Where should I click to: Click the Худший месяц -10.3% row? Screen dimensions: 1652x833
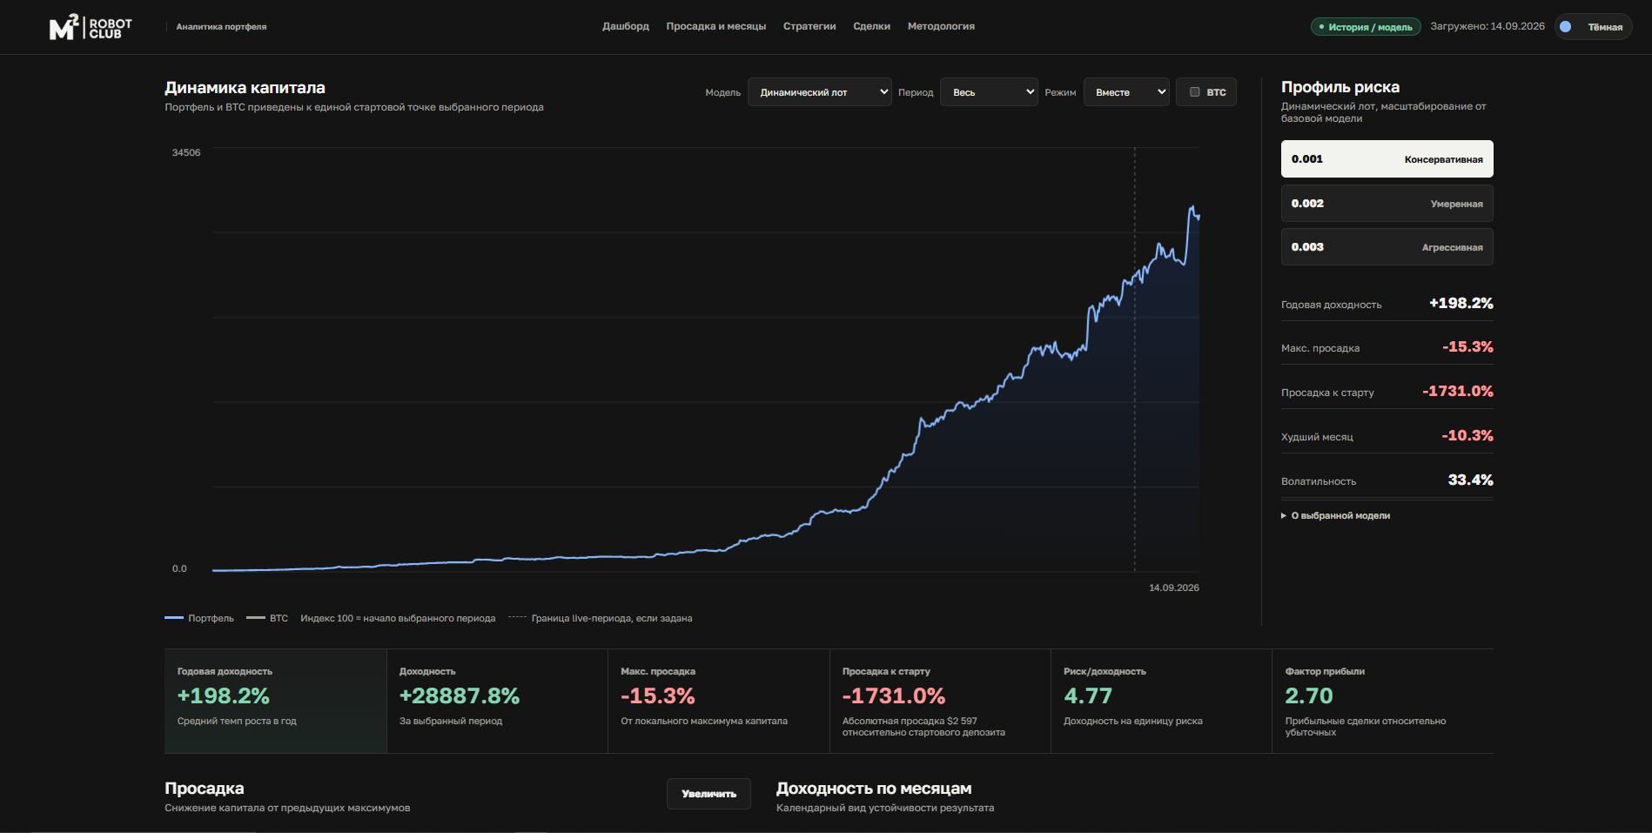[1387, 436]
